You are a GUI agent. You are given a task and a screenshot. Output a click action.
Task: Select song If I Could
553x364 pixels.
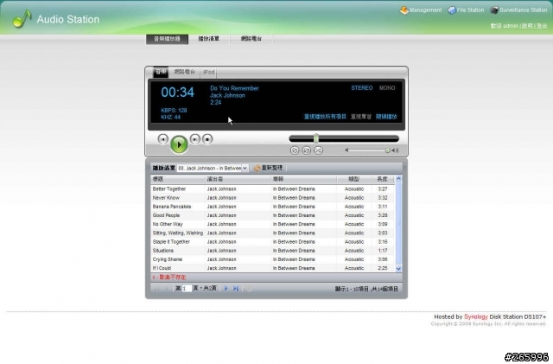(272, 268)
